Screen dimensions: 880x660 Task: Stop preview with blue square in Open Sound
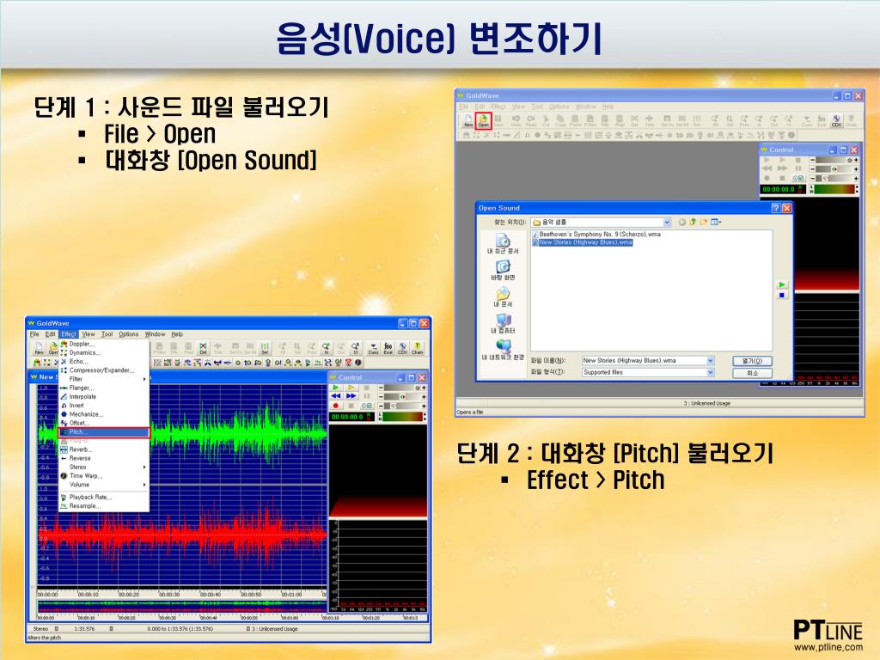782,296
